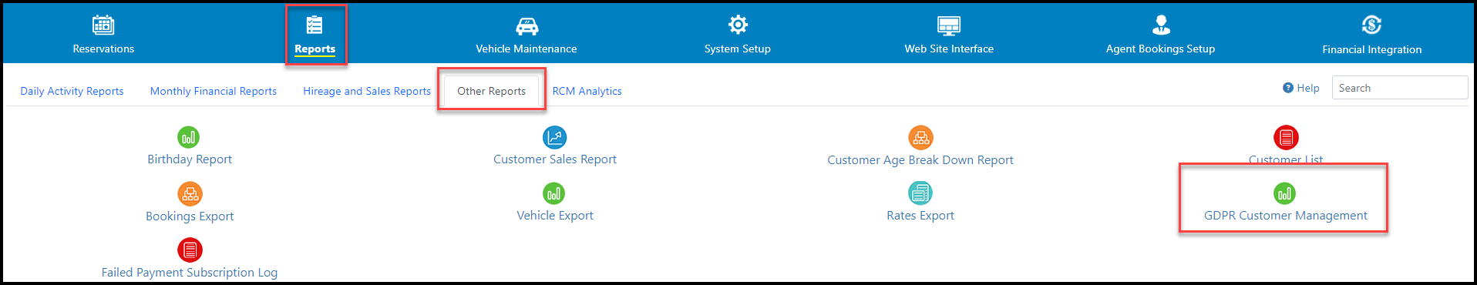
Task: Open the System Setup gear icon
Action: [738, 25]
